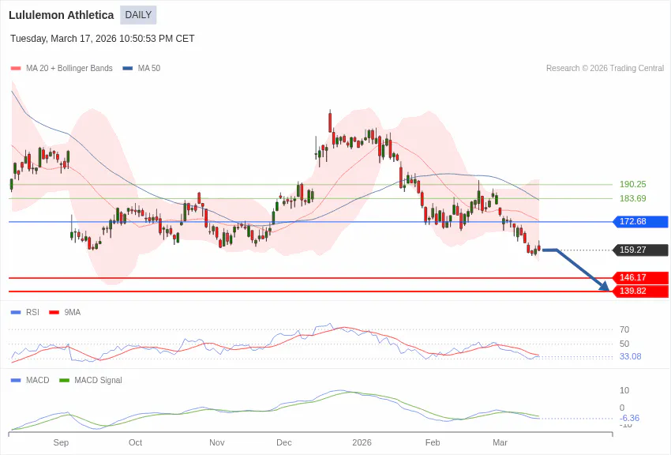Viewport: 671px width, 455px height.
Task: Click the 190.25 resistance level label
Action: coord(633,185)
